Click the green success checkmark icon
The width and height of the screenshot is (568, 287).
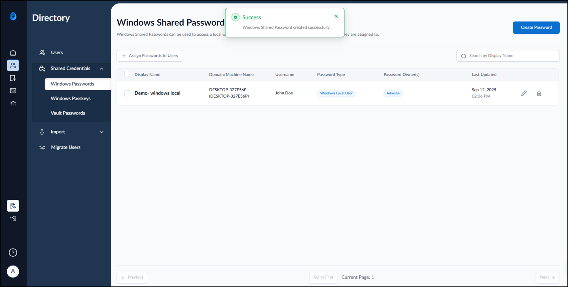pyautogui.click(x=236, y=17)
